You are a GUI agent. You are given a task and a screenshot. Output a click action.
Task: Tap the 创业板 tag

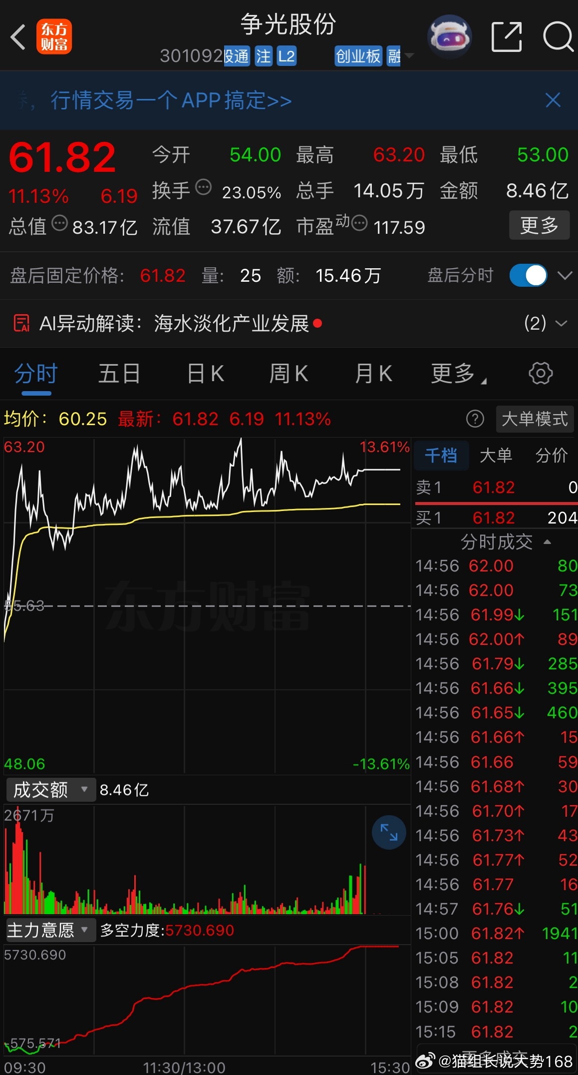[358, 56]
